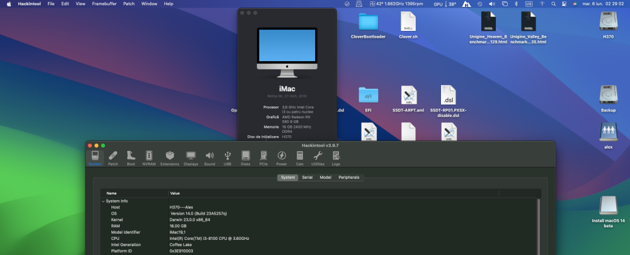The width and height of the screenshot is (630, 255).
Task: Open the Extensions section icon
Action: pyautogui.click(x=169, y=158)
